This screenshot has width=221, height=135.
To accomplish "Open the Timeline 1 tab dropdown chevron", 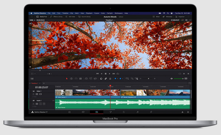I will click(x=40, y=83).
